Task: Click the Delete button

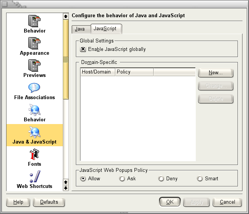Action: tap(216, 99)
